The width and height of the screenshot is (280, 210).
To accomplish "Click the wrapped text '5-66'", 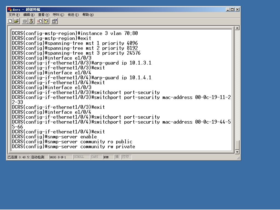I will pos(17,127).
